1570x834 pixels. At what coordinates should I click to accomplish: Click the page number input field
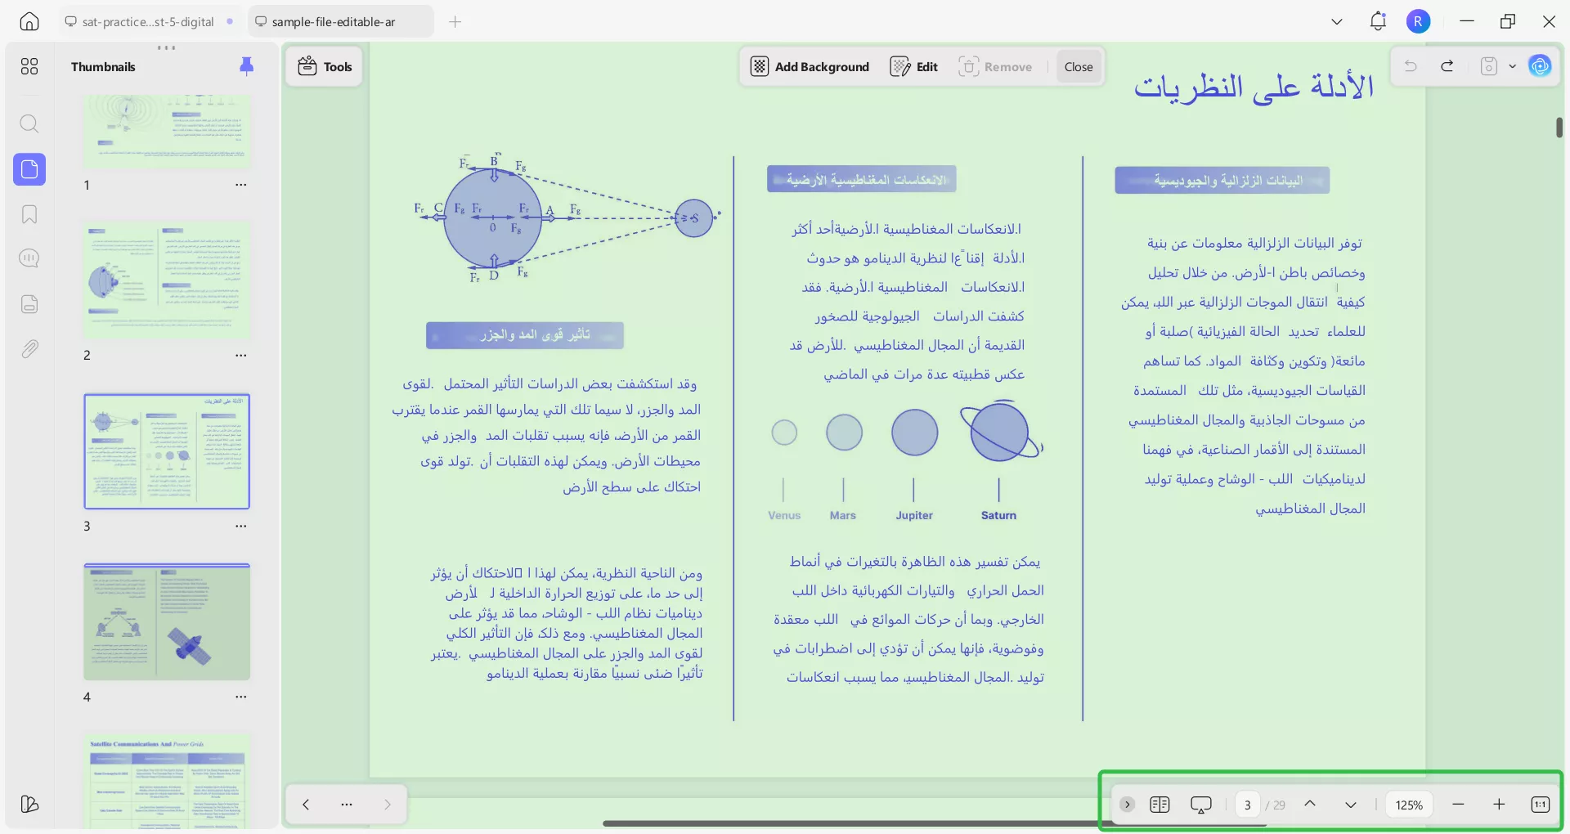[x=1247, y=805]
